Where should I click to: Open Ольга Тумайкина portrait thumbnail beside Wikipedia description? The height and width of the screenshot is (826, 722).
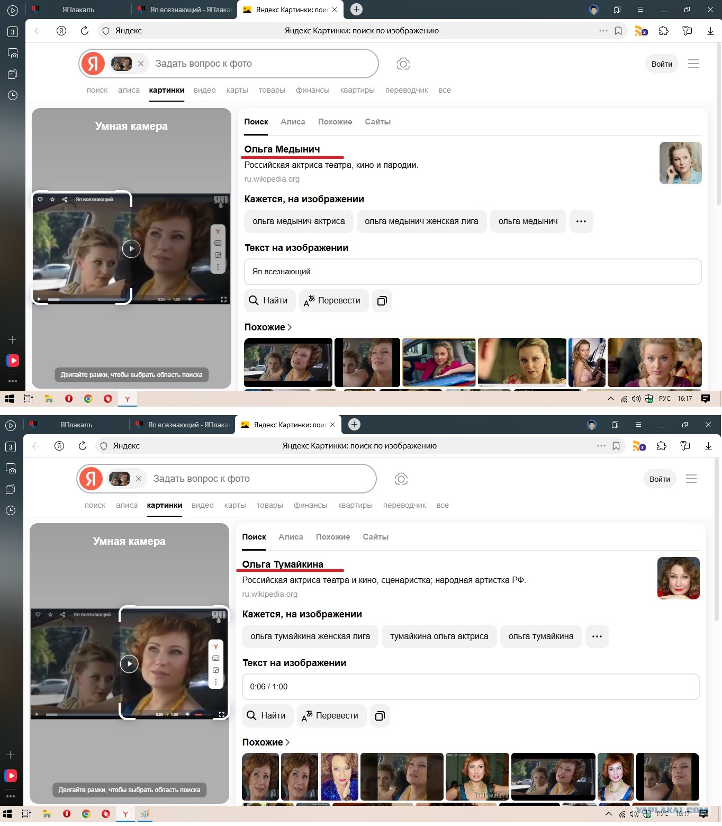click(679, 578)
